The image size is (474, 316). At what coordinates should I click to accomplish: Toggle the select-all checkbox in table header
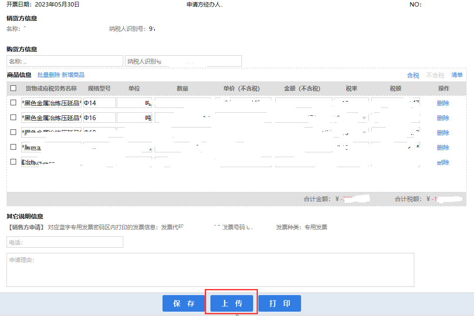[x=14, y=88]
